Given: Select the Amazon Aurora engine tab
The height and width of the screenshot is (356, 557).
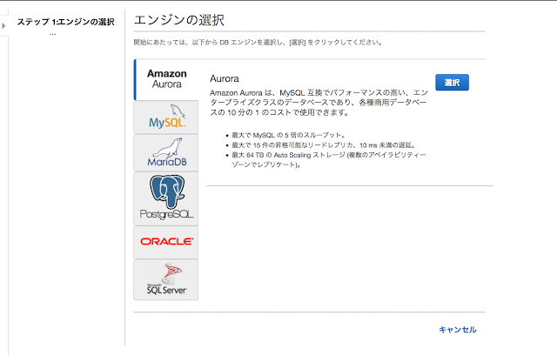Looking at the screenshot, I should pyautogui.click(x=166, y=79).
